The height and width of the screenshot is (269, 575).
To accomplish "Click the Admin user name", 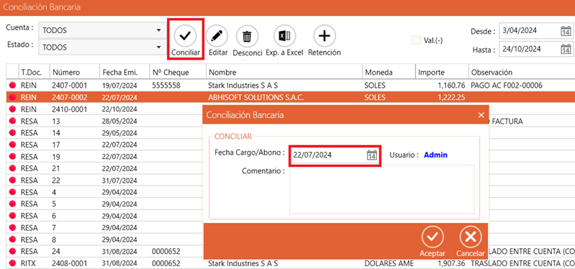I will click(x=435, y=155).
